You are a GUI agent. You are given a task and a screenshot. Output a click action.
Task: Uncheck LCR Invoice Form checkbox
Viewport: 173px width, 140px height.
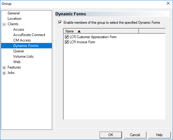67,42
